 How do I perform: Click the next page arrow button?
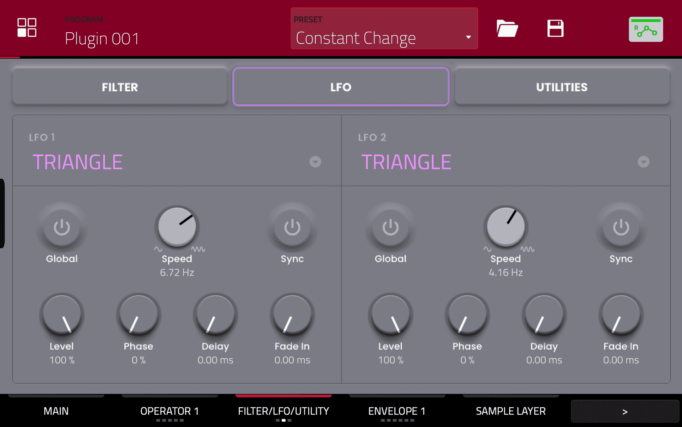click(625, 411)
